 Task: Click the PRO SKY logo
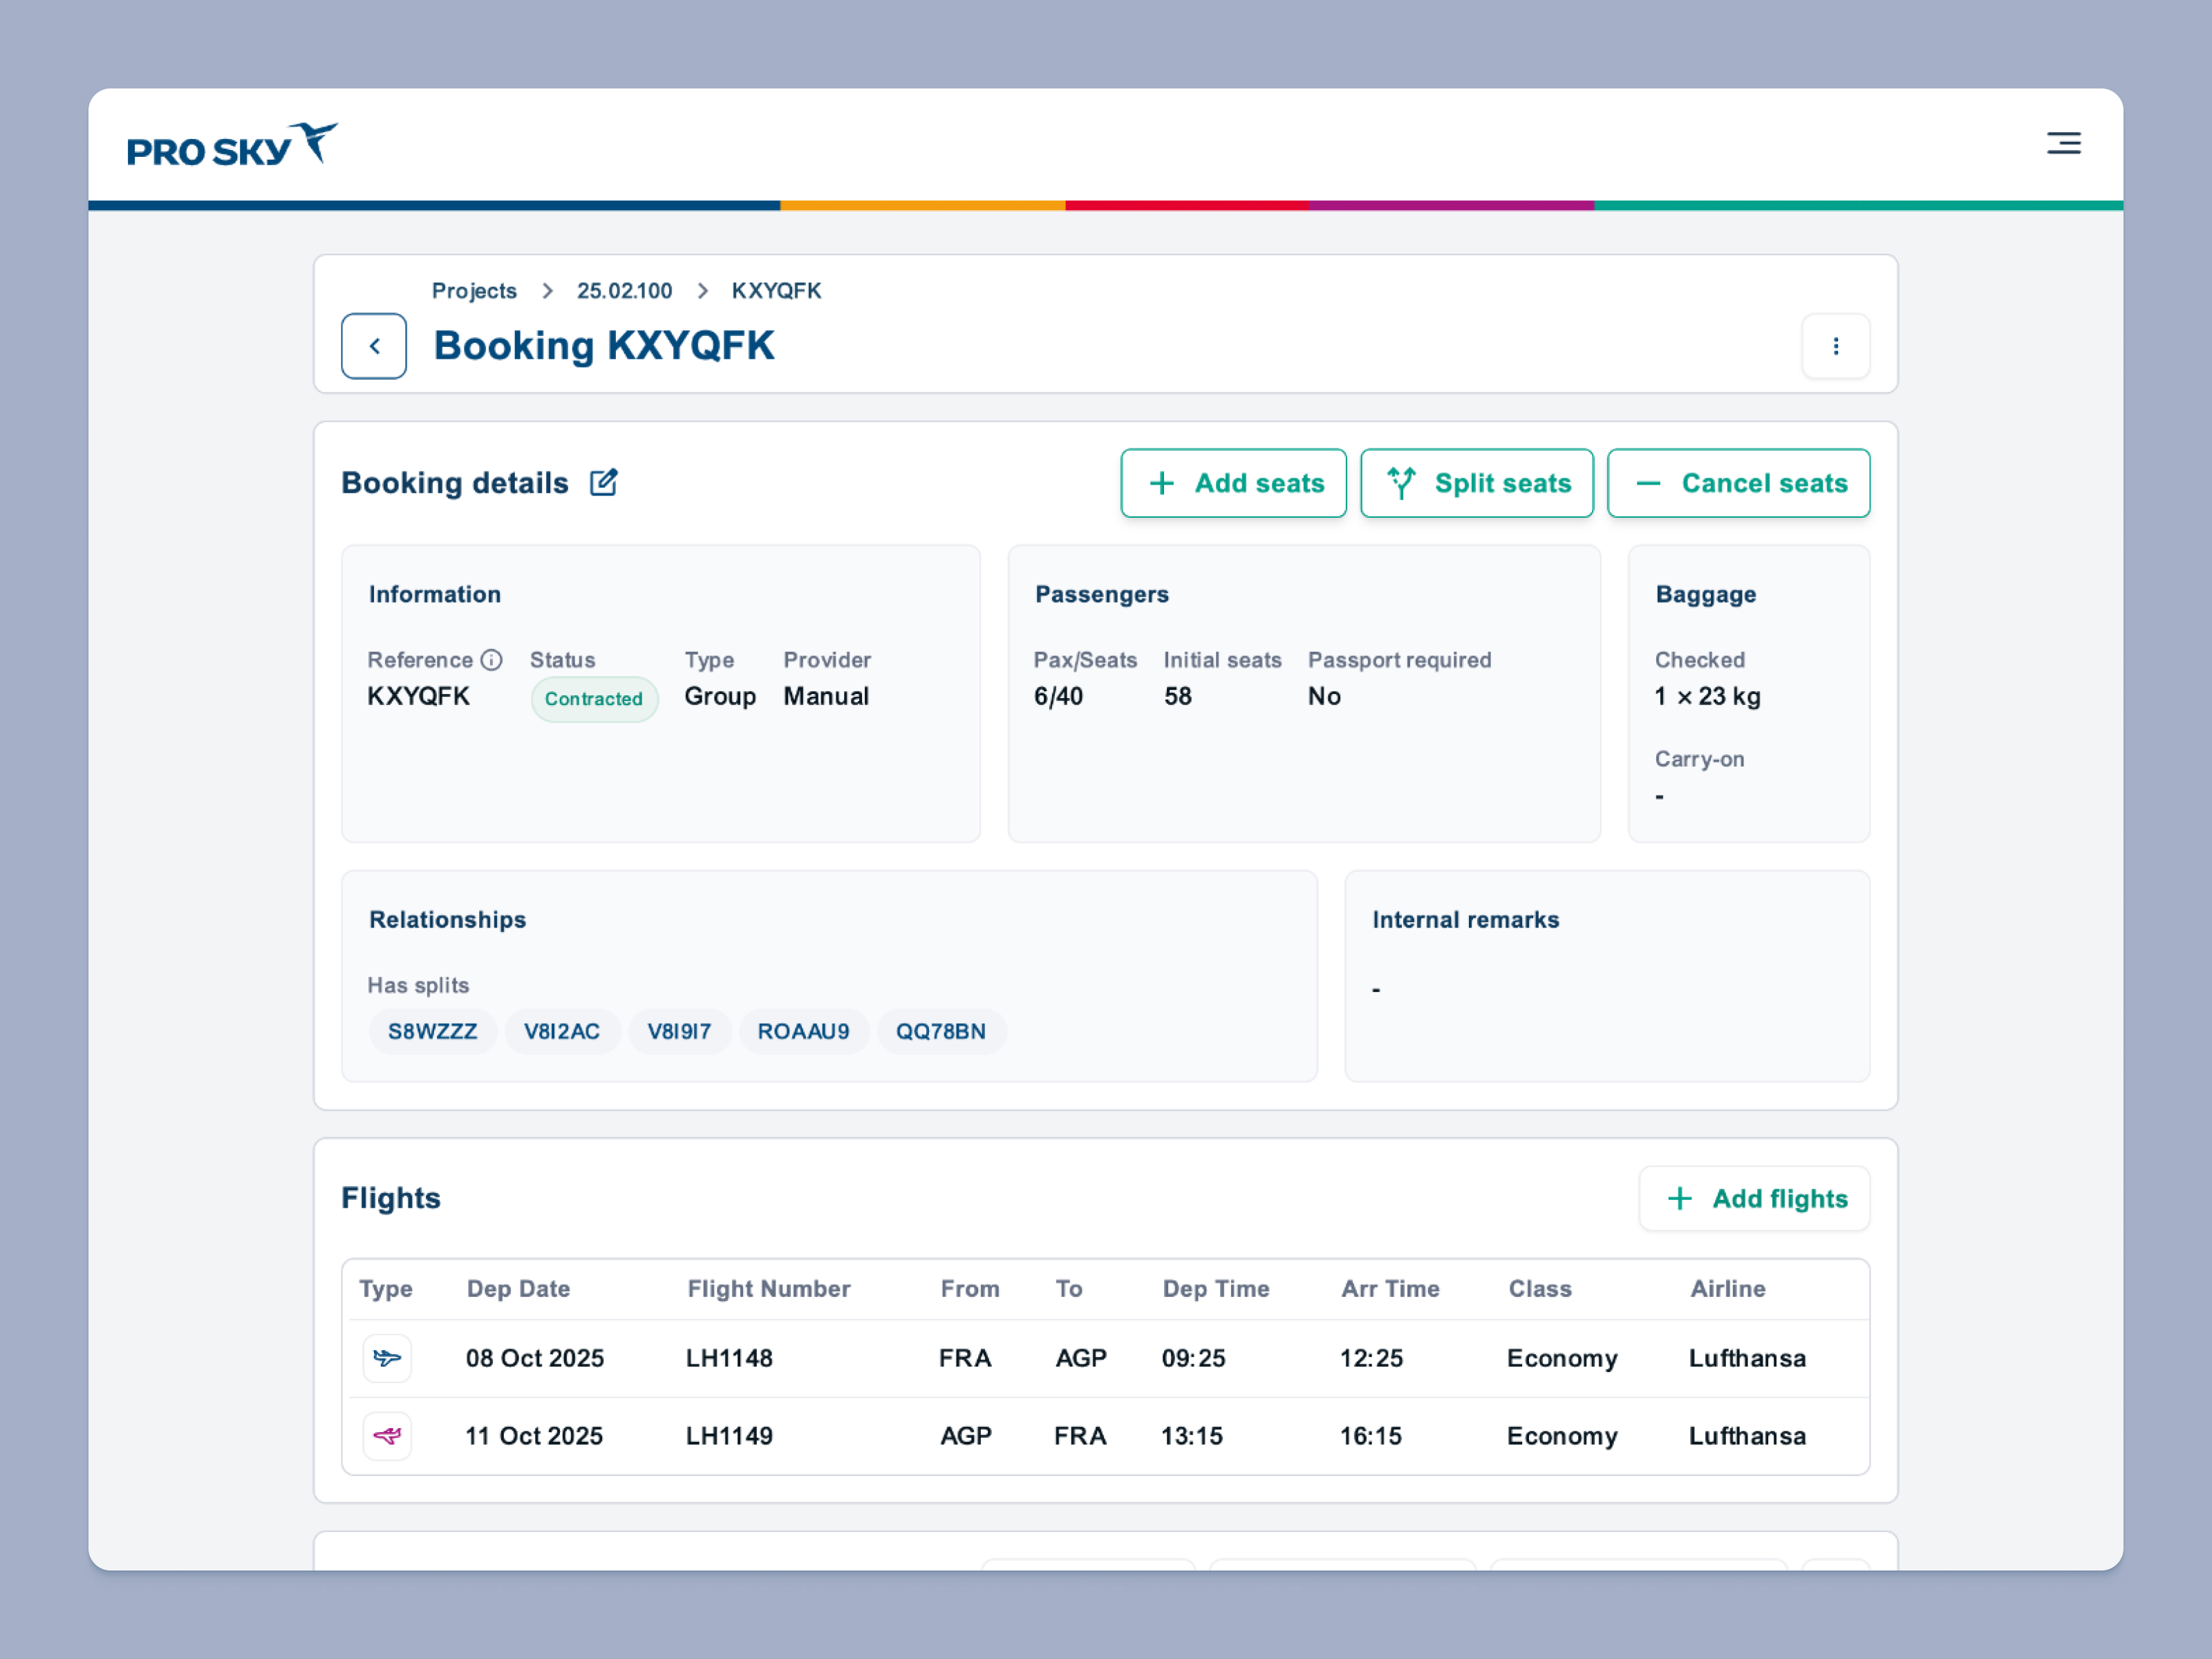click(232, 145)
